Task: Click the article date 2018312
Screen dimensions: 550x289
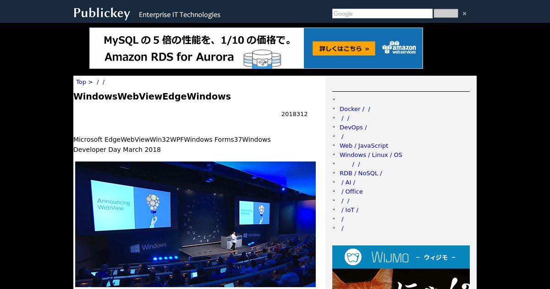Action: (x=294, y=114)
